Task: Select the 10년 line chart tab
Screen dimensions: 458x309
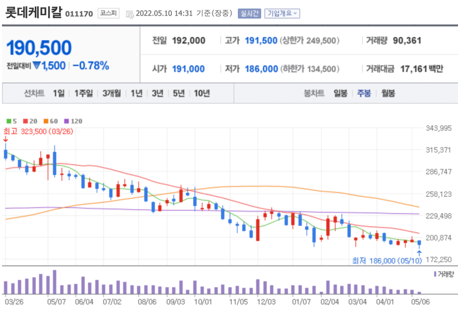Action: pyautogui.click(x=202, y=93)
